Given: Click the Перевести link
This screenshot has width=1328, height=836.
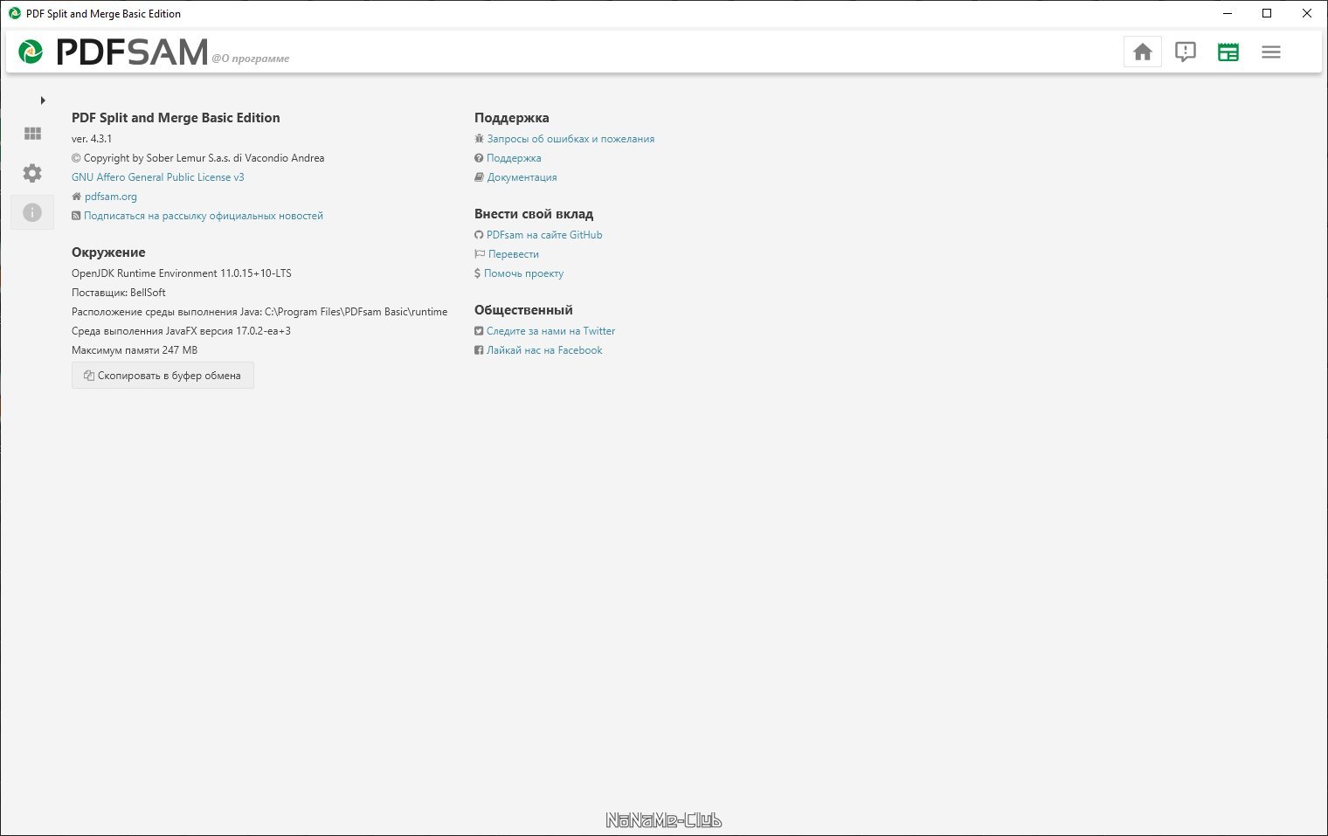Looking at the screenshot, I should pos(514,254).
